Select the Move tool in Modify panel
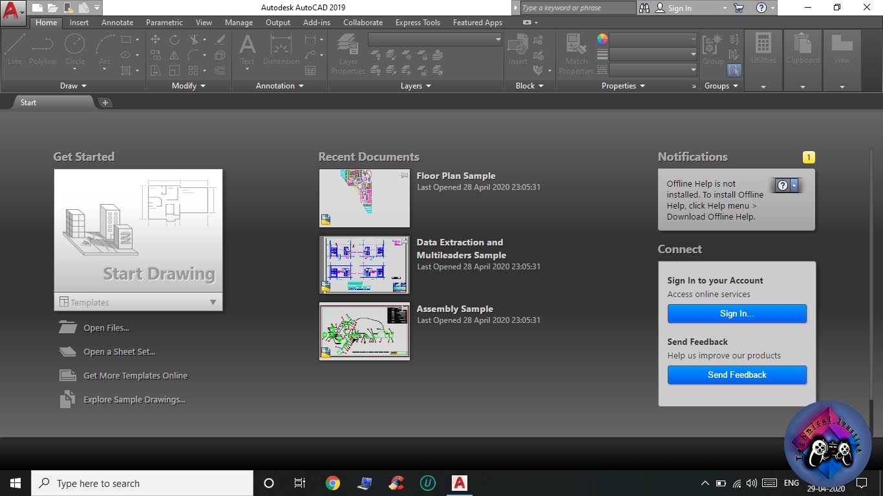 coord(156,39)
